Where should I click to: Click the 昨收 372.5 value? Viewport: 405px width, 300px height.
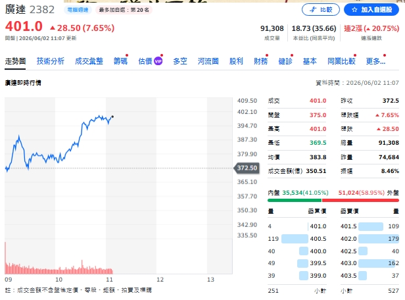point(391,101)
